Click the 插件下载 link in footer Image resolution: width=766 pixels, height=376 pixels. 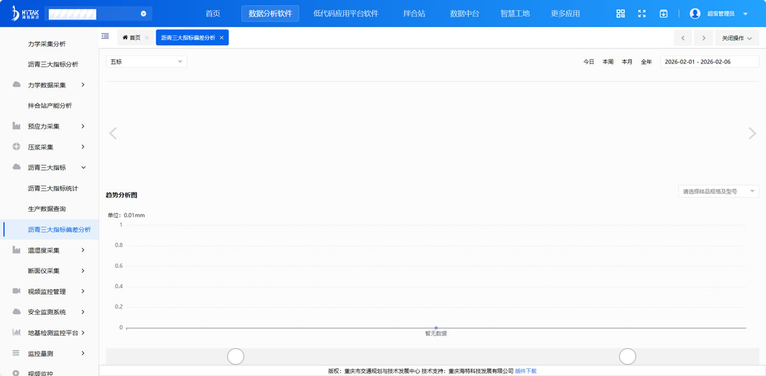click(x=526, y=371)
